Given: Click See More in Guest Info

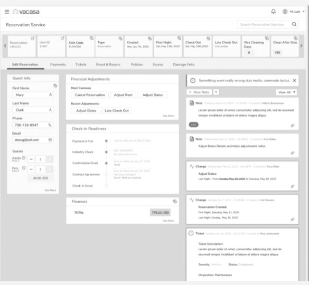Looking at the screenshot, I should coord(51,190).
